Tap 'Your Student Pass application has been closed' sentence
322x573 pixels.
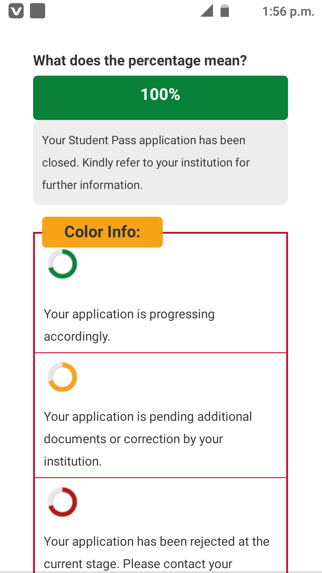coord(144,141)
